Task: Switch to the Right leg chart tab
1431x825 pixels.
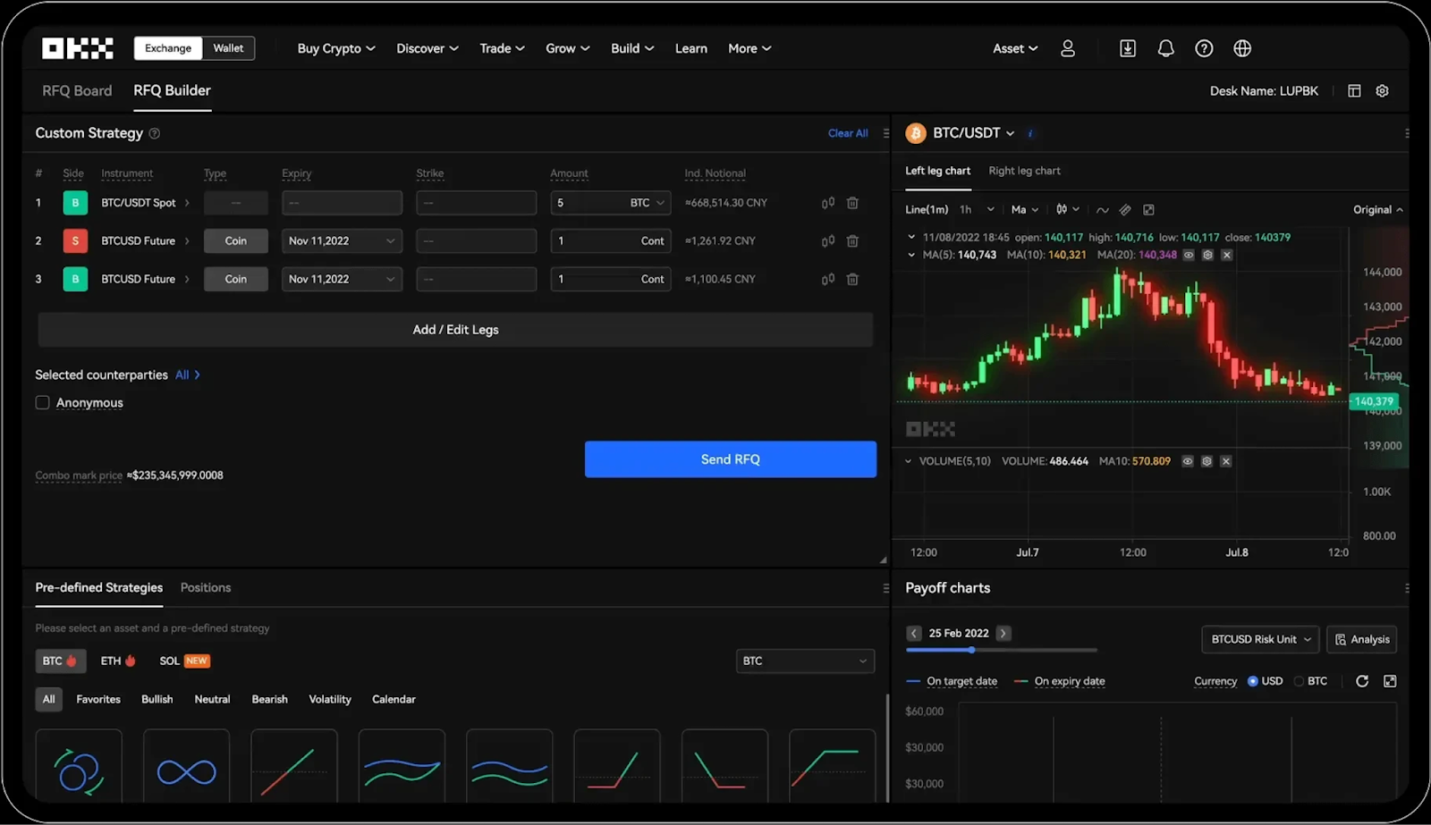Action: tap(1024, 171)
